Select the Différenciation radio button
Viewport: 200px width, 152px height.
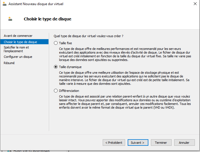pyautogui.click(x=56, y=91)
